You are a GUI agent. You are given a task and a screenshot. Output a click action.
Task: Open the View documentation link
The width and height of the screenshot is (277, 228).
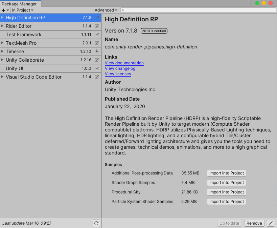[x=124, y=63]
